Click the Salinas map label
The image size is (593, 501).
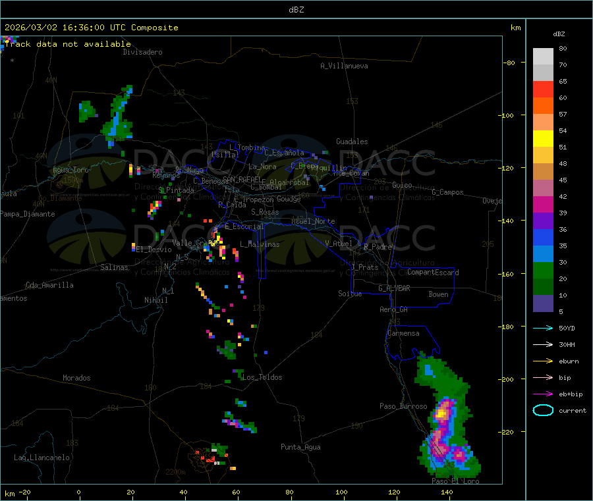coord(114,267)
